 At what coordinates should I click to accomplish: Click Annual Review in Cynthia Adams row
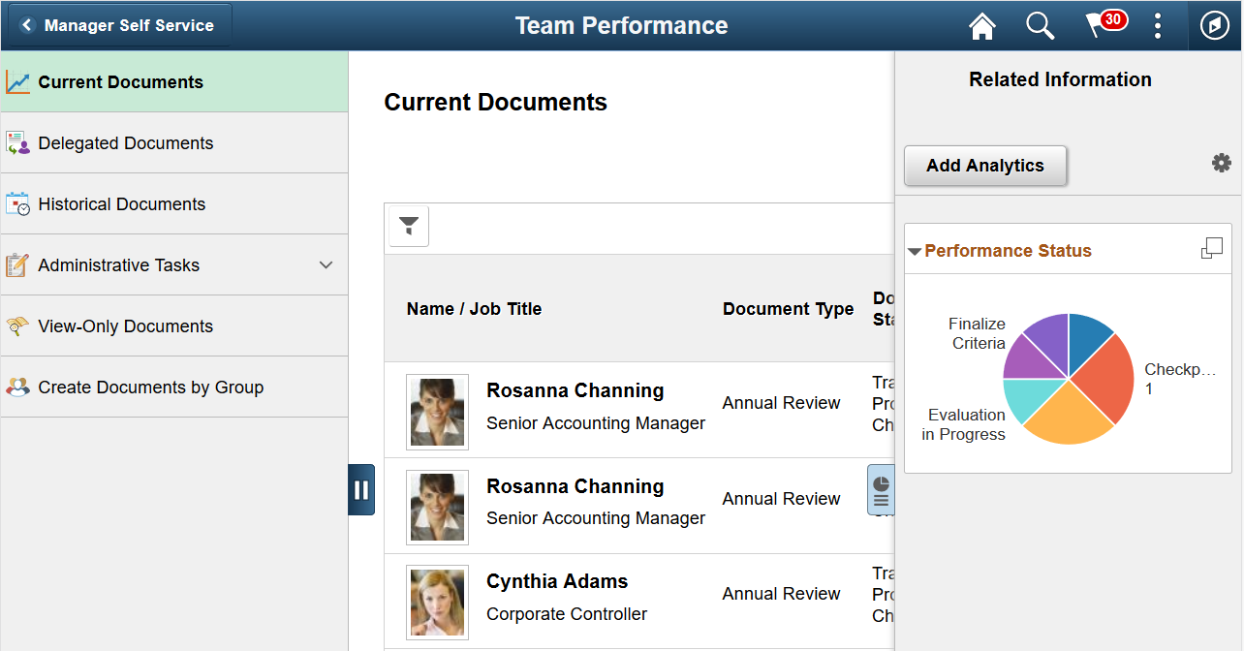781,594
